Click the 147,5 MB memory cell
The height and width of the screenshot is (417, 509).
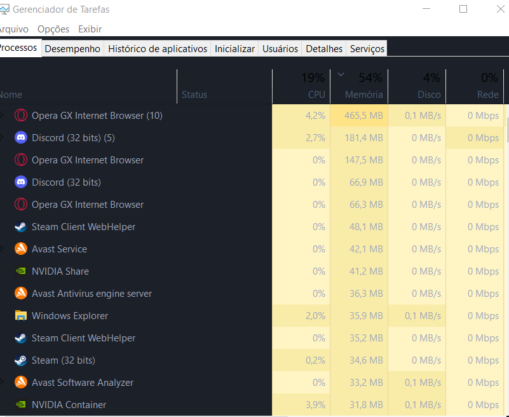coord(359,160)
